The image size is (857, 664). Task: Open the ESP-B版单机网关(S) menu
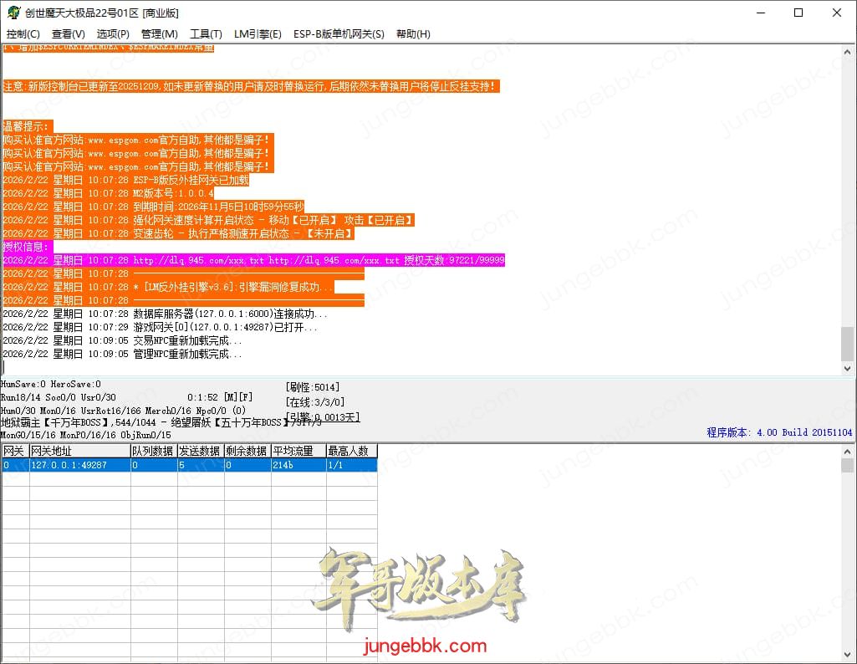[339, 34]
